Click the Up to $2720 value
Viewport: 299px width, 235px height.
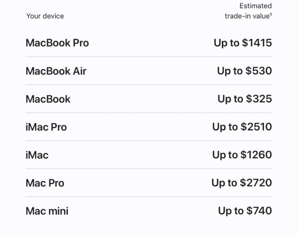tap(242, 183)
